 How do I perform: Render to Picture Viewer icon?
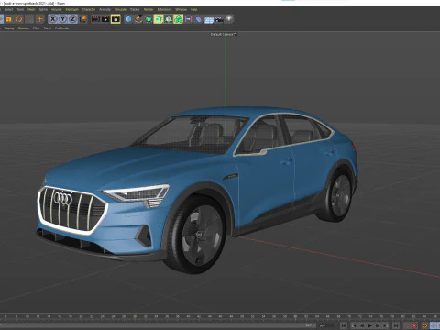click(105, 19)
